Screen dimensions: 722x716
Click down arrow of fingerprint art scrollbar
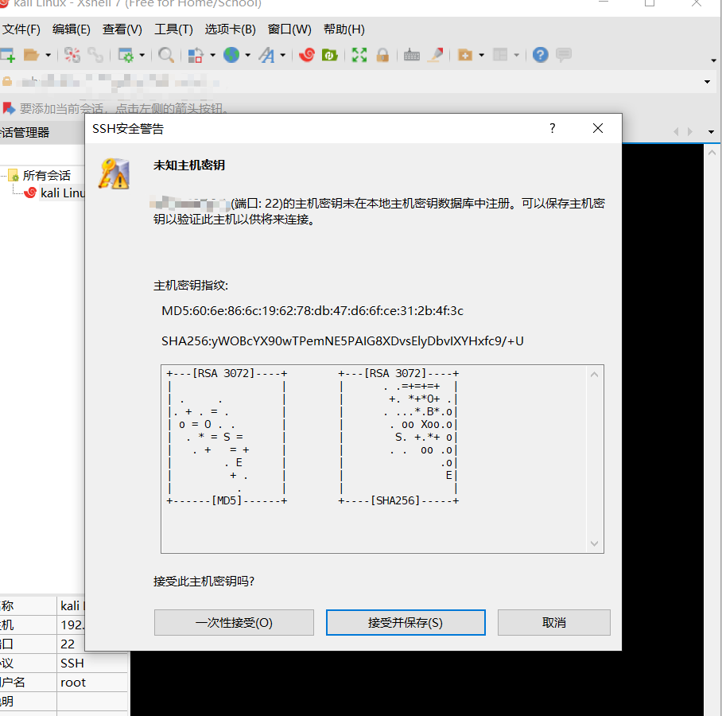tap(595, 543)
